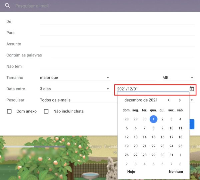Open the maior que size dropdown
This screenshot has width=200, height=180.
(x=74, y=77)
